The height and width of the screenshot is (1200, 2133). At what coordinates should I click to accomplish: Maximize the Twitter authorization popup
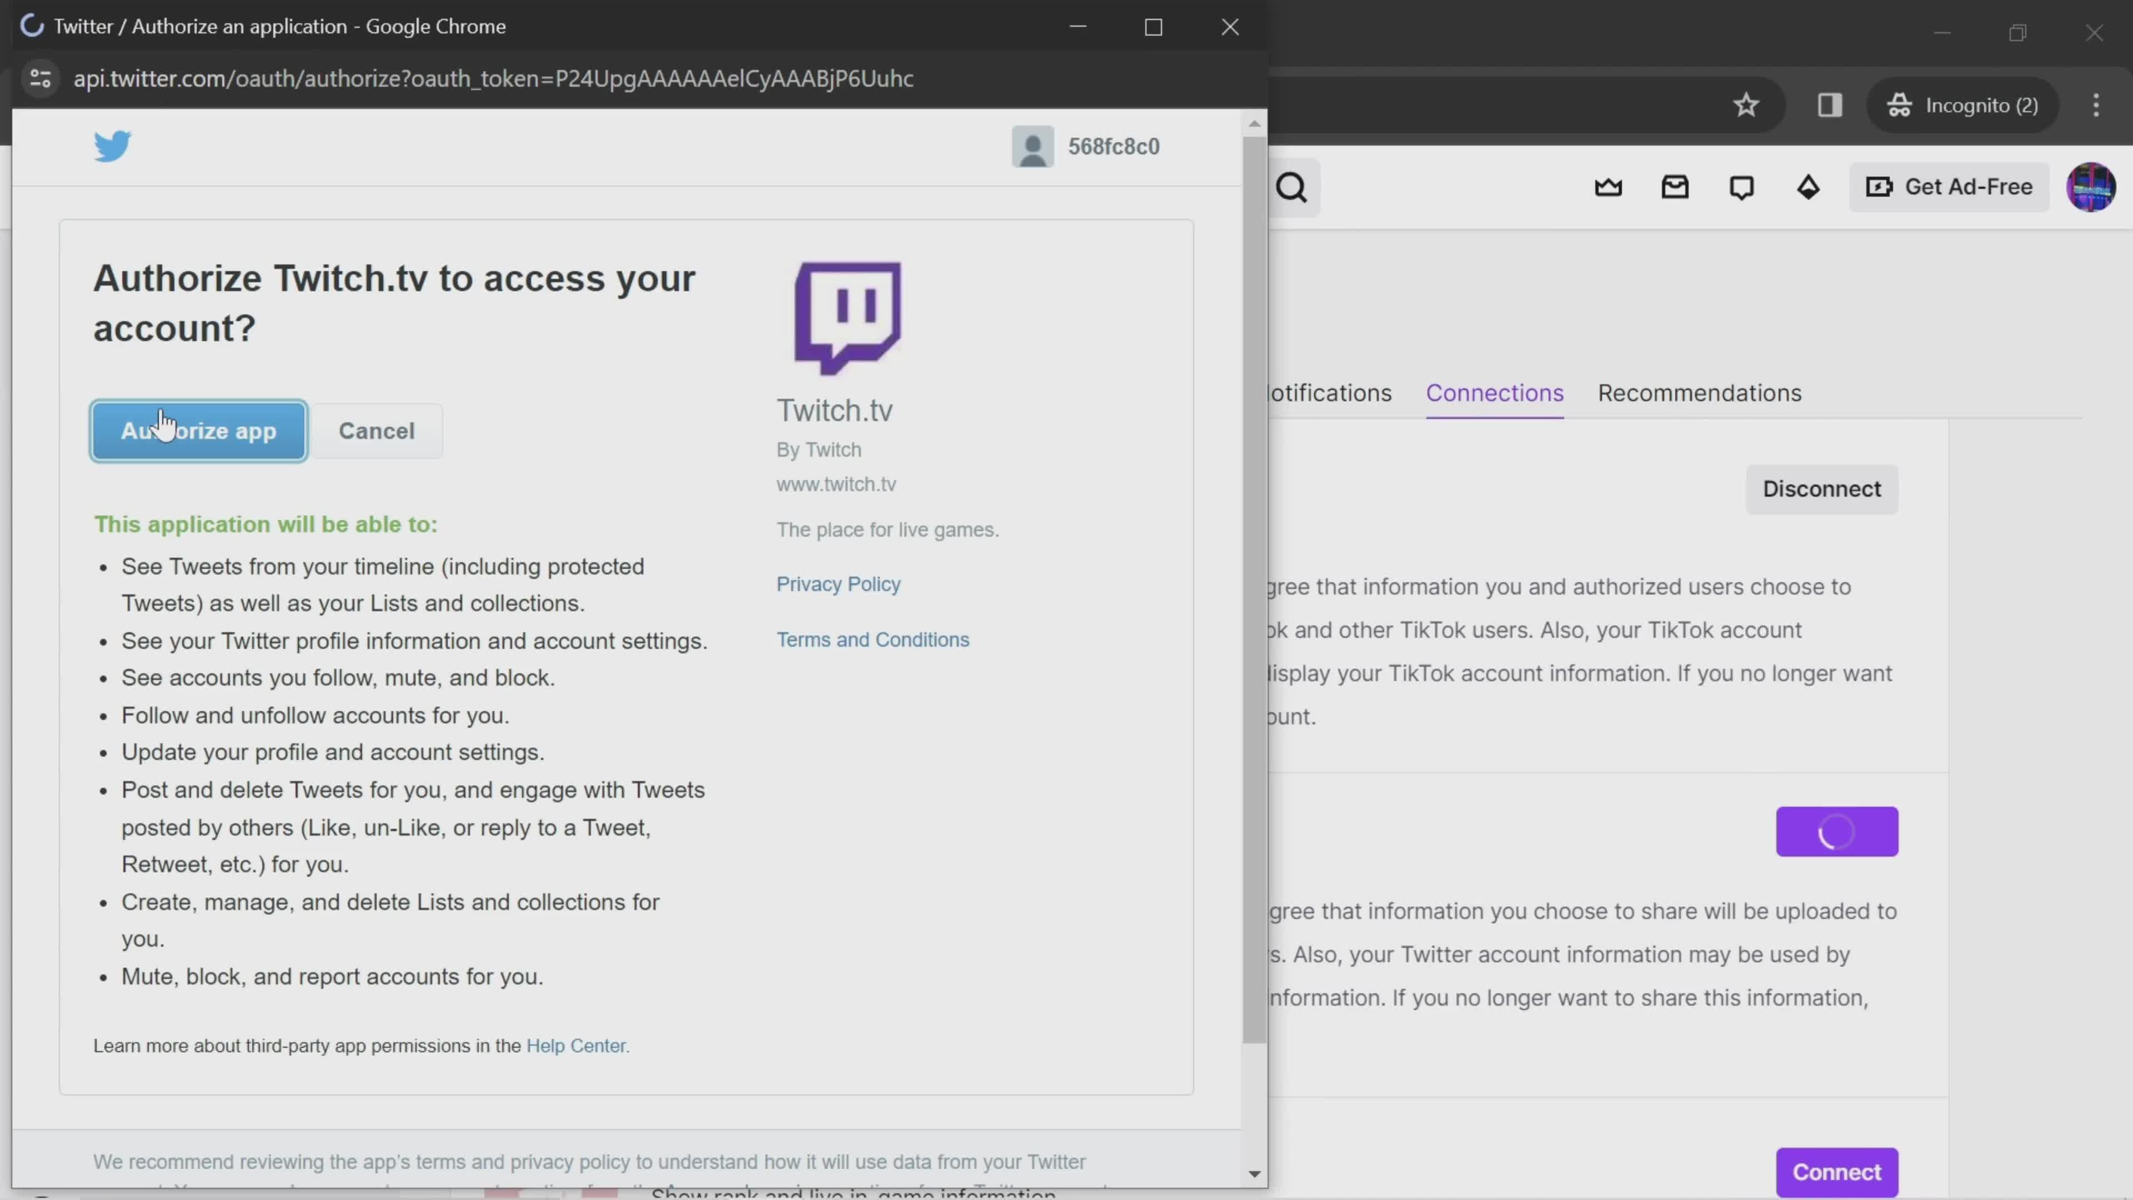(x=1154, y=27)
